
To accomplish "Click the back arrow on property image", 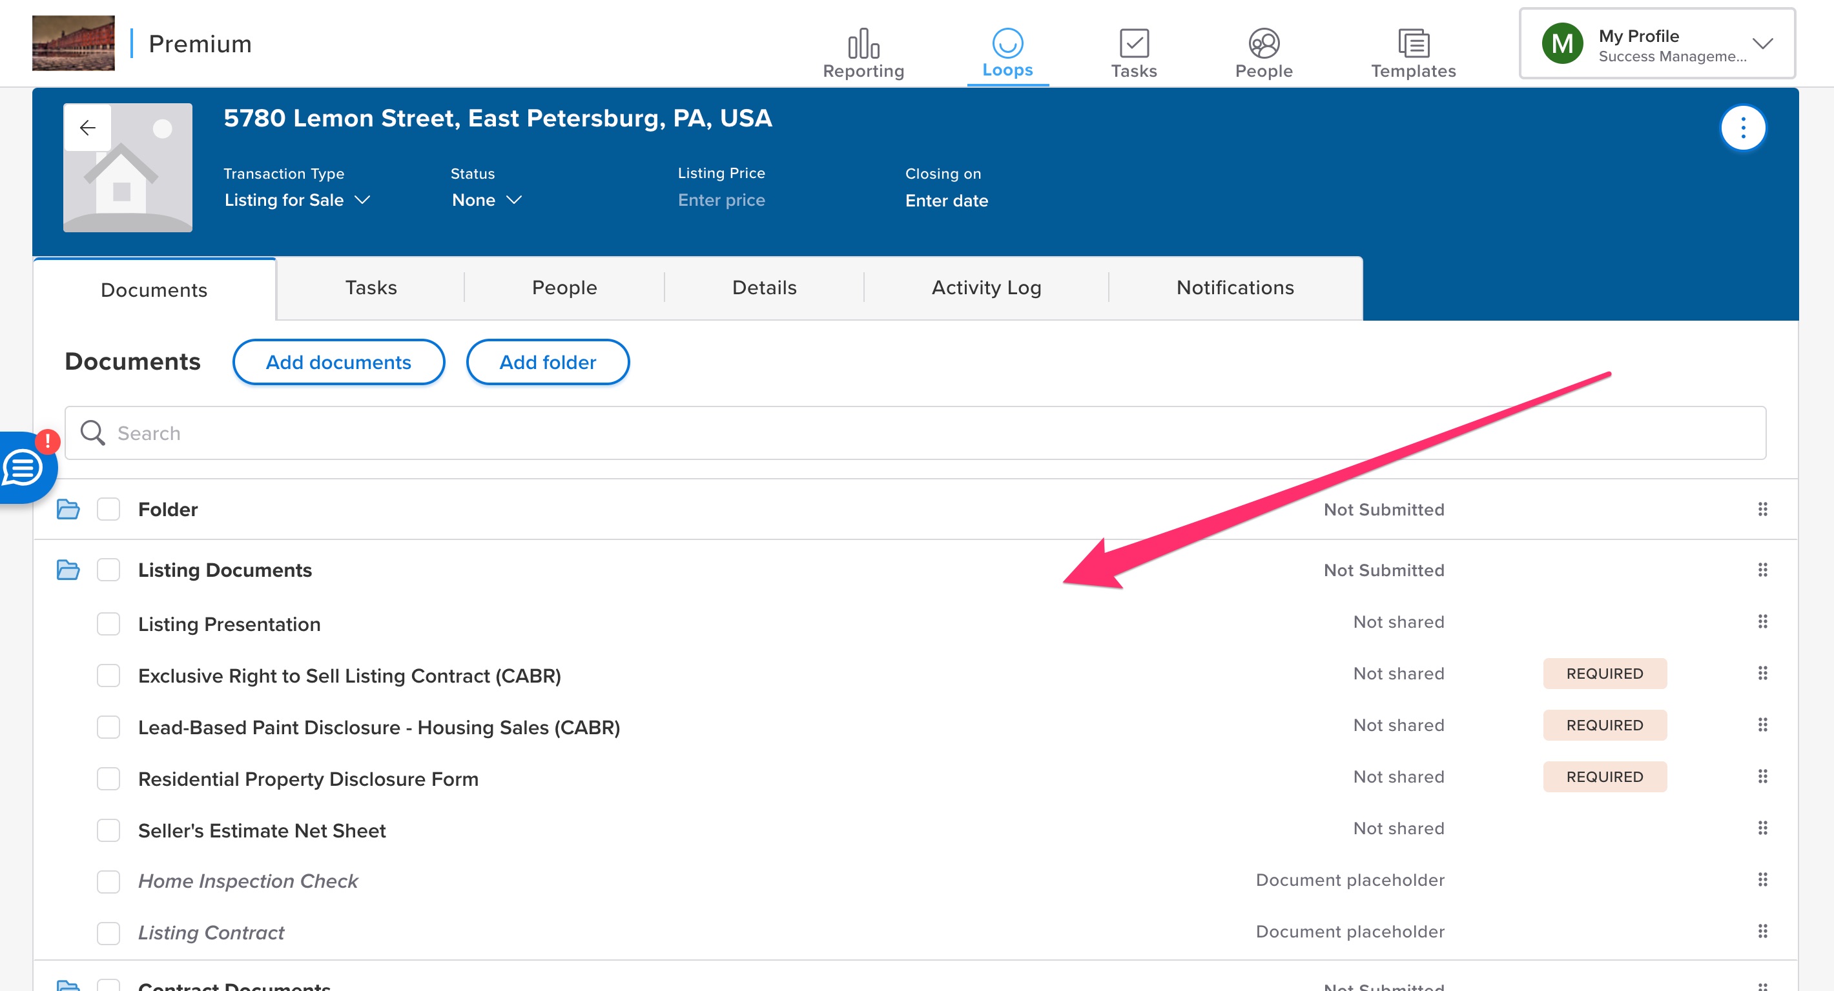I will (88, 128).
